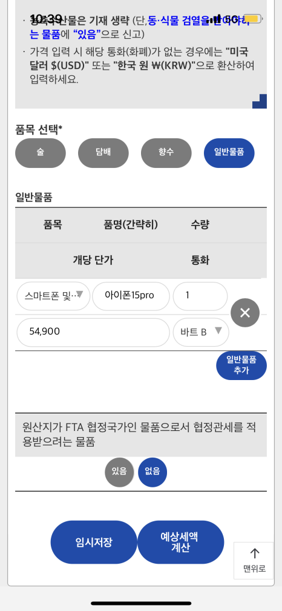The image size is (282, 611).
Task: Open the 스마트폰 및 item type dropdown
Action: tap(53, 296)
